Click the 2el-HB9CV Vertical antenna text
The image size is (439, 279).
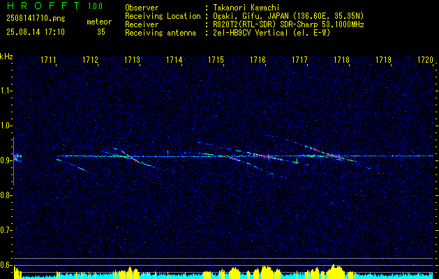271,33
